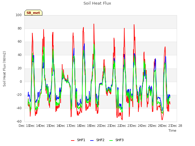
Task: Click the Dec 13 x-axis label
Action: [x=24, y=126]
